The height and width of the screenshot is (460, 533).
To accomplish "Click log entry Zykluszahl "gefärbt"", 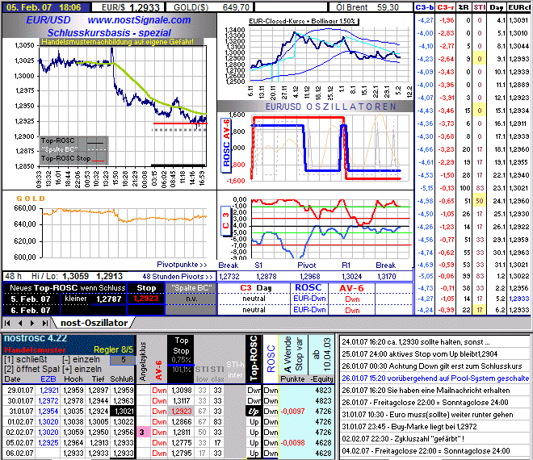I will pos(403,438).
